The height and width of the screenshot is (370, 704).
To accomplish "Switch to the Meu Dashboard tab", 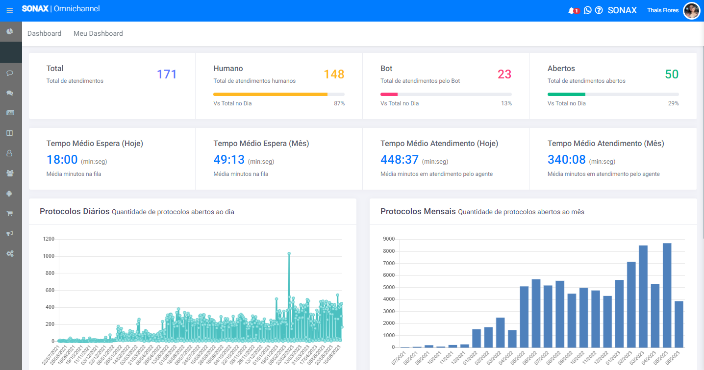I will (98, 33).
